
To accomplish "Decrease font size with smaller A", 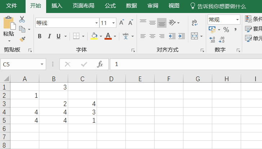I will click(x=130, y=22).
